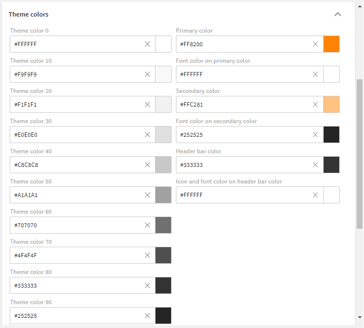This screenshot has width=364, height=328.
Task: Click the scrollbar up arrow
Action: click(x=360, y=6)
